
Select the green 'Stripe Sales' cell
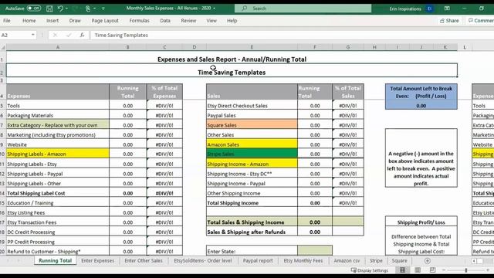point(252,154)
